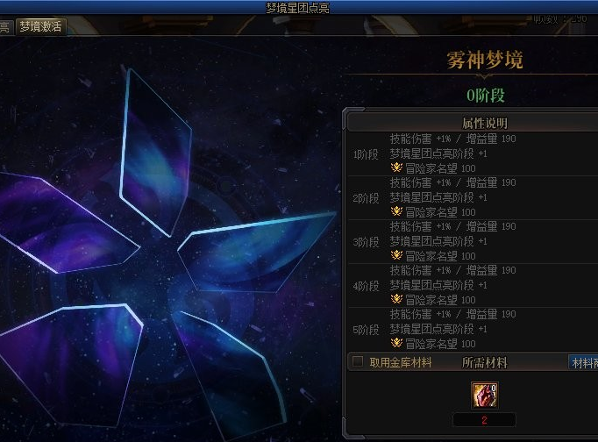Click the fame emblem in 4阶段 row
Screen dimensions: 598x442
pyautogui.click(x=396, y=299)
